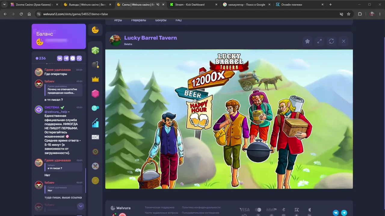
Task: Open the crossed swords game icon
Action: coord(95,166)
